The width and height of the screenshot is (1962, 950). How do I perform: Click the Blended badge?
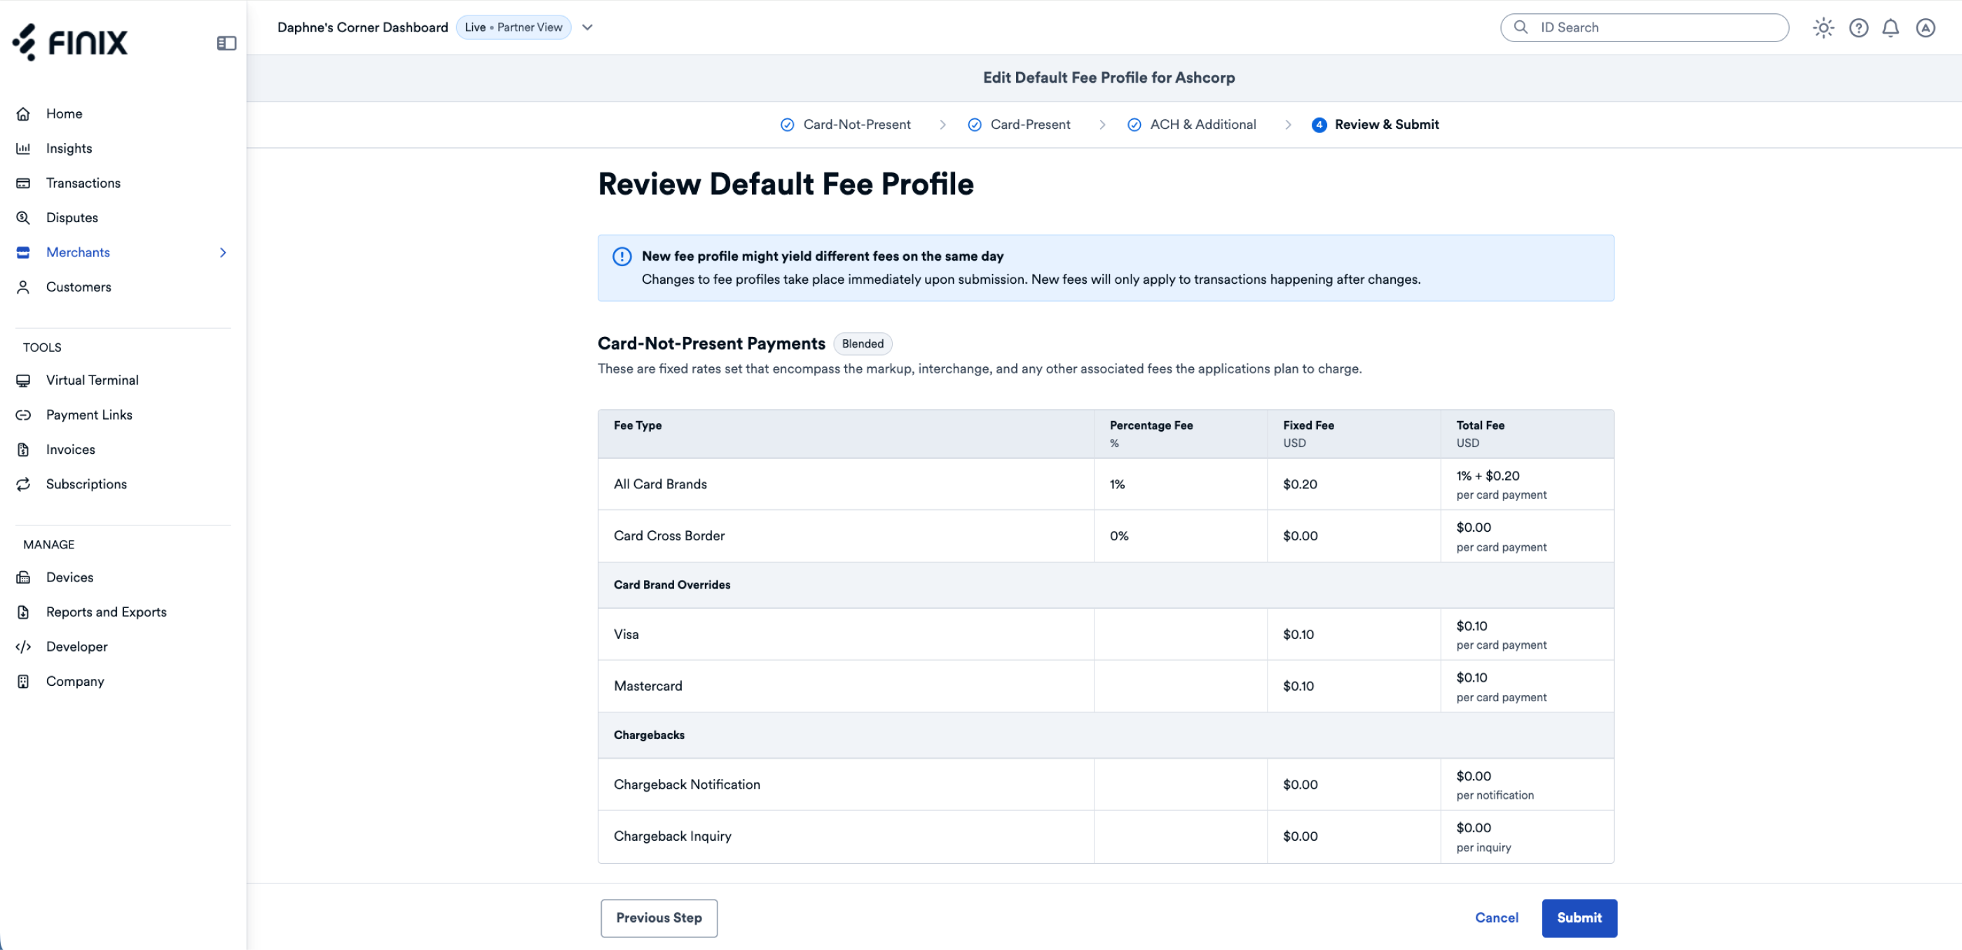point(862,344)
